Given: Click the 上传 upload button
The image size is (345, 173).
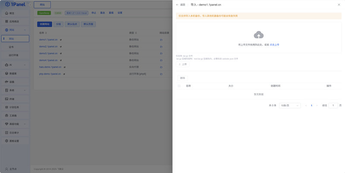Looking at the screenshot, I should coord(182,64).
